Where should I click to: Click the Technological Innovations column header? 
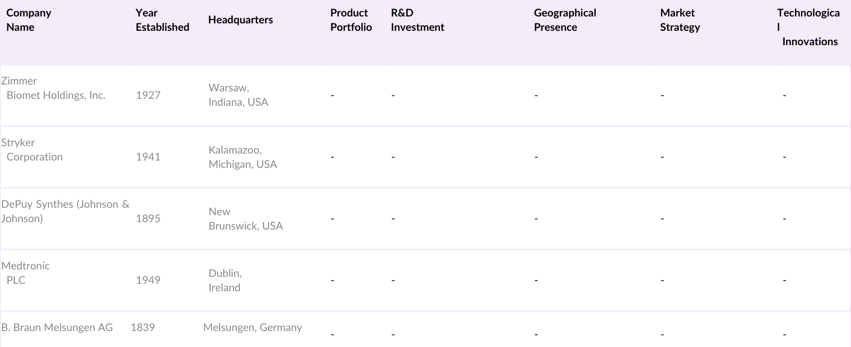point(808,27)
